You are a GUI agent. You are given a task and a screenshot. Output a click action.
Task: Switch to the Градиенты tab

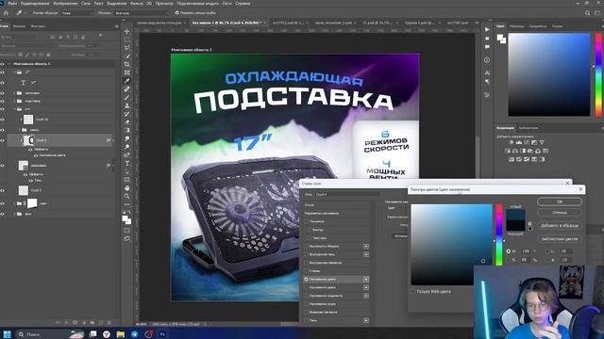pyautogui.click(x=538, y=26)
